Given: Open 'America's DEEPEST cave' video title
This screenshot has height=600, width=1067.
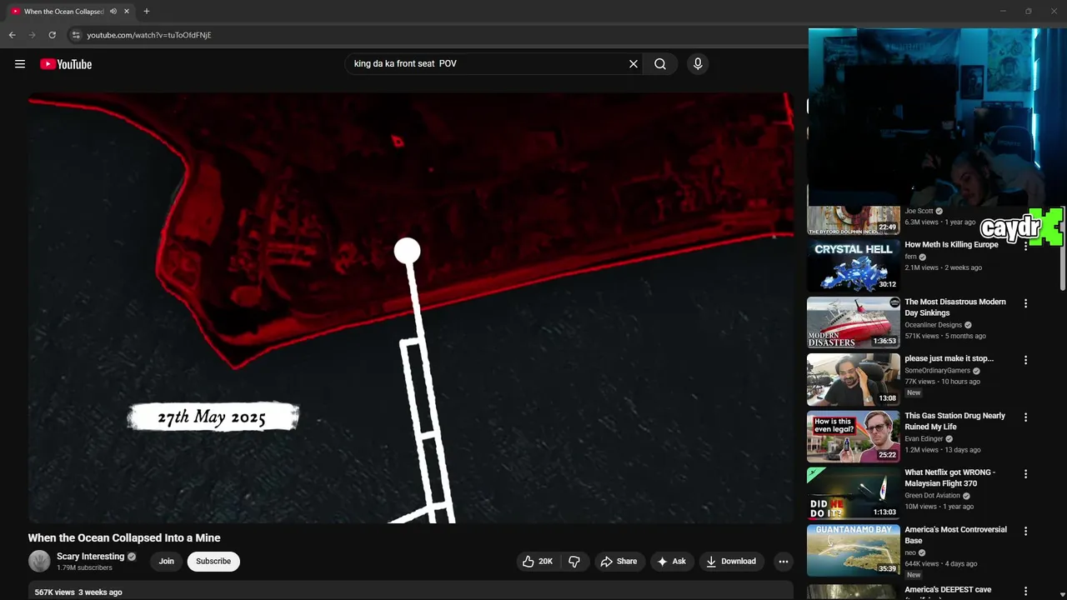Looking at the screenshot, I should 948,590.
